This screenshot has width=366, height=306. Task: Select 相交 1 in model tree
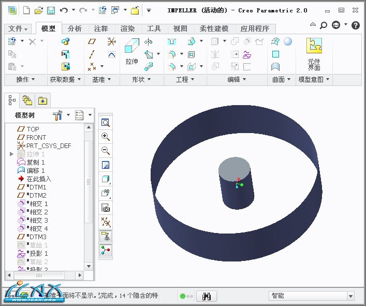(38, 203)
